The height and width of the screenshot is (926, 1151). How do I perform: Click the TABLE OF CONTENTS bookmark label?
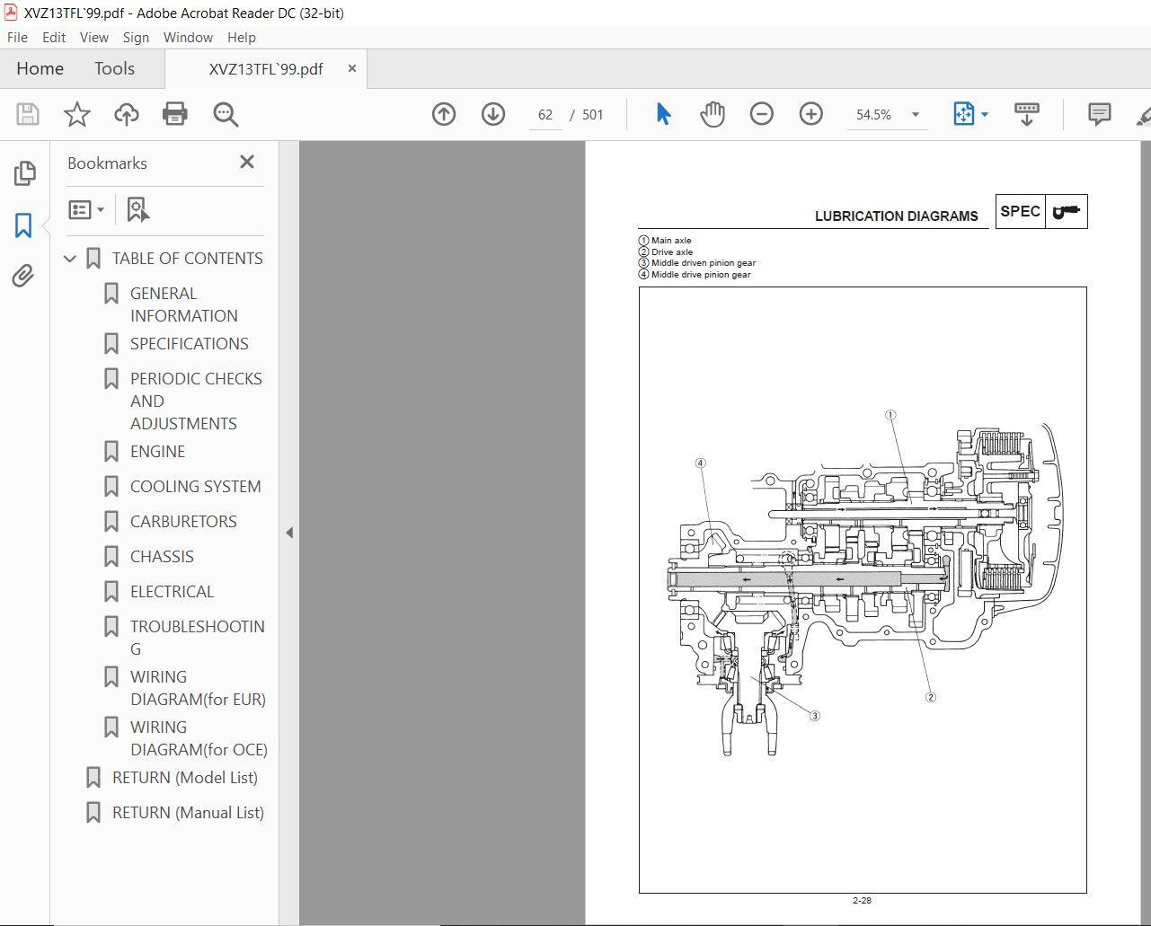188,259
